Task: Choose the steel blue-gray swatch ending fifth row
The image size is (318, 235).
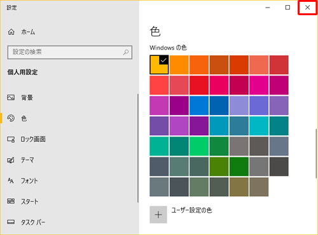Action: 279,146
